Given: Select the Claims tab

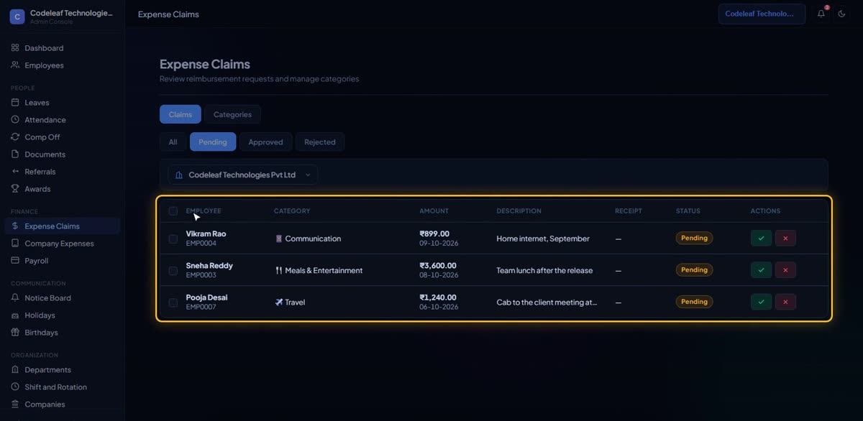Looking at the screenshot, I should (181, 114).
